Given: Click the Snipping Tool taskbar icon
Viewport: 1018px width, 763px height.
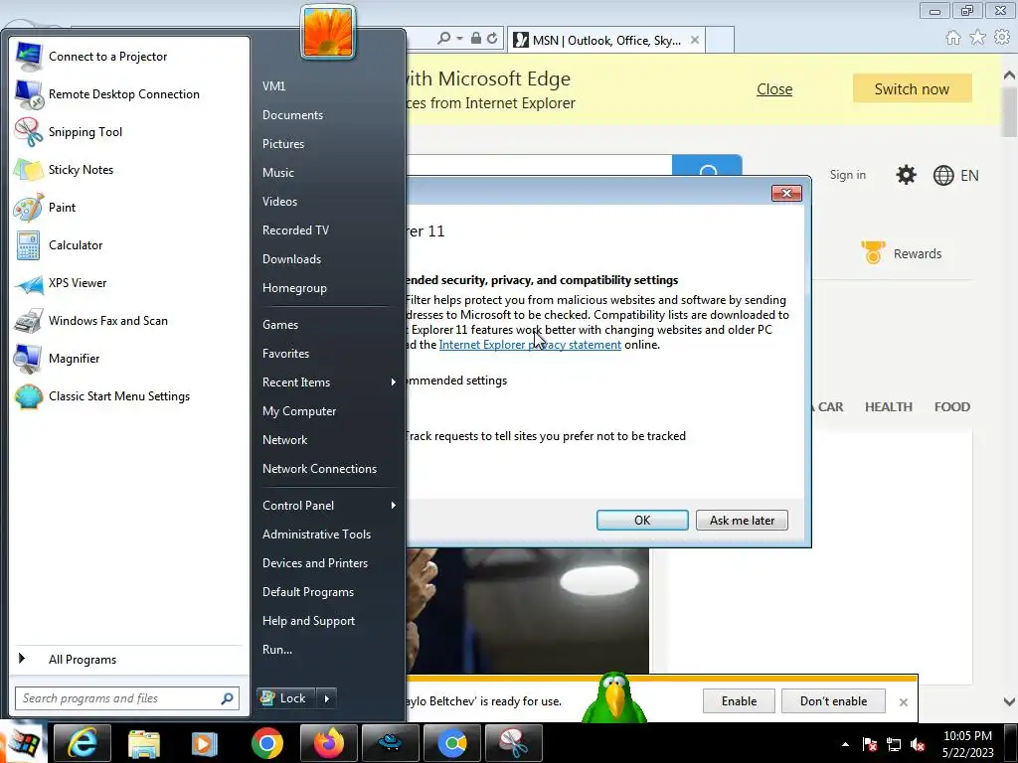Looking at the screenshot, I should (x=514, y=743).
